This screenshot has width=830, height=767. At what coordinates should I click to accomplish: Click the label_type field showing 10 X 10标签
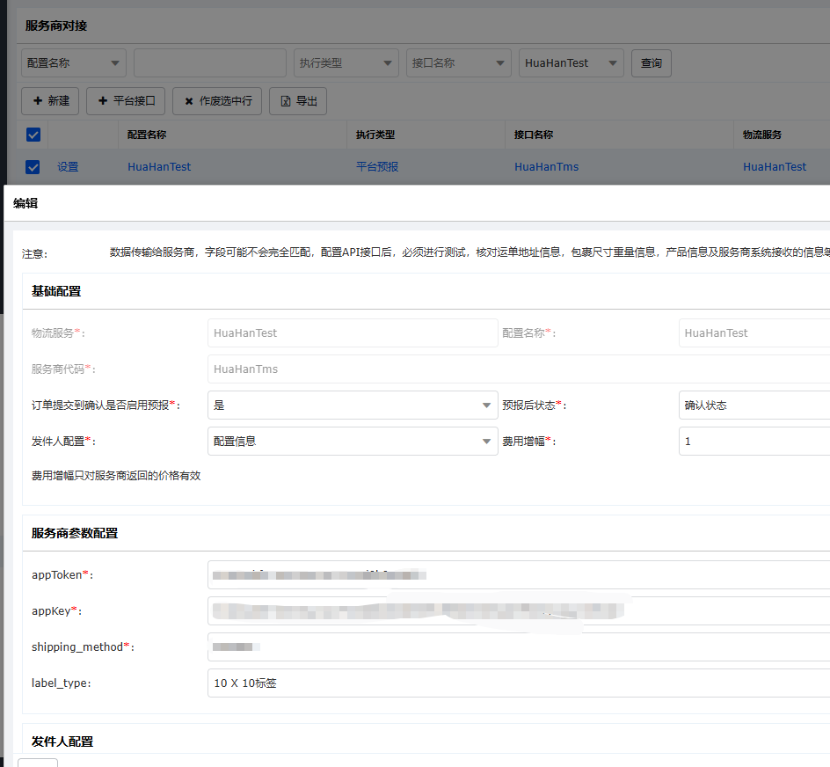tap(519, 683)
